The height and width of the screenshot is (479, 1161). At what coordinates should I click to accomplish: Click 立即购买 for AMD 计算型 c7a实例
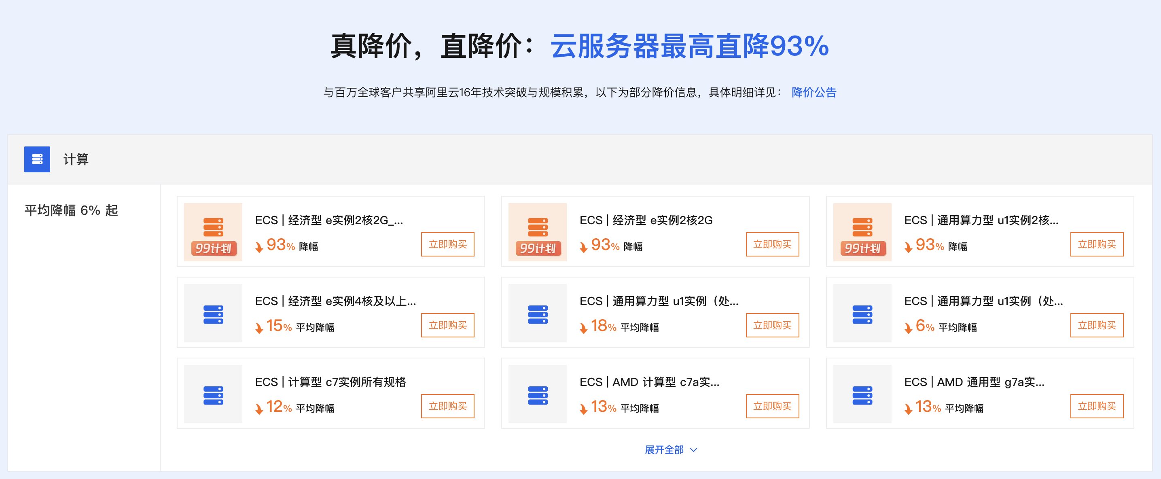pyautogui.click(x=772, y=406)
